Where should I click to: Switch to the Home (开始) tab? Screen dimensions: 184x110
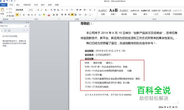tap(11, 5)
